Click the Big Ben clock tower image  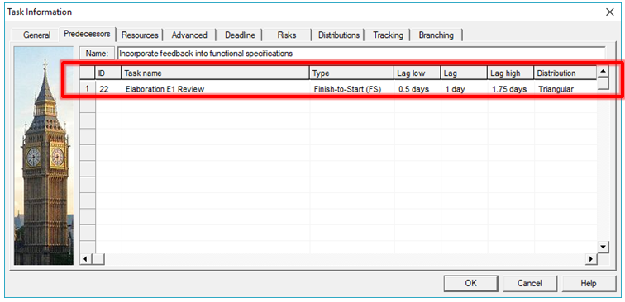pos(44,156)
